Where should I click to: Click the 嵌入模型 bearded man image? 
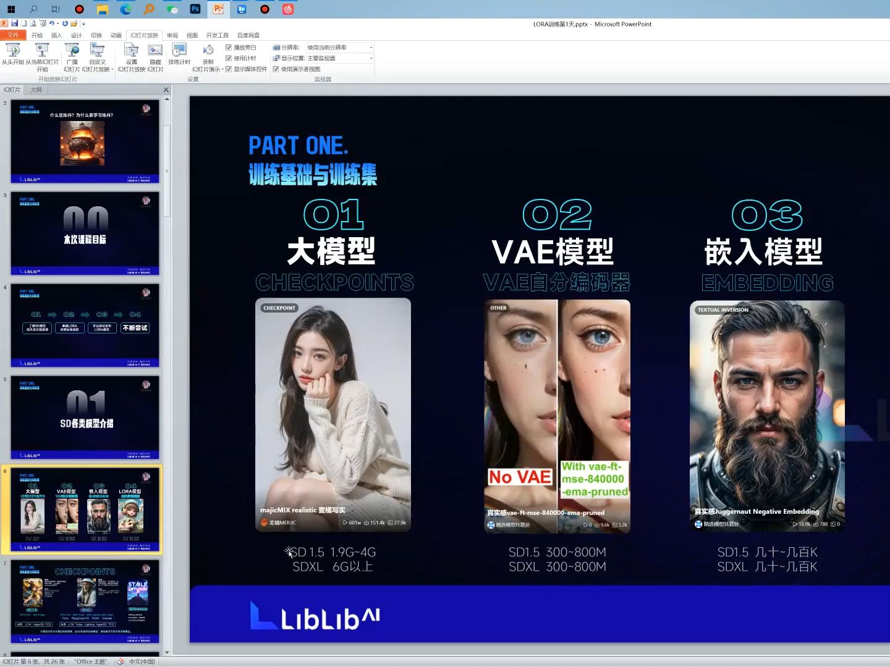click(x=767, y=416)
